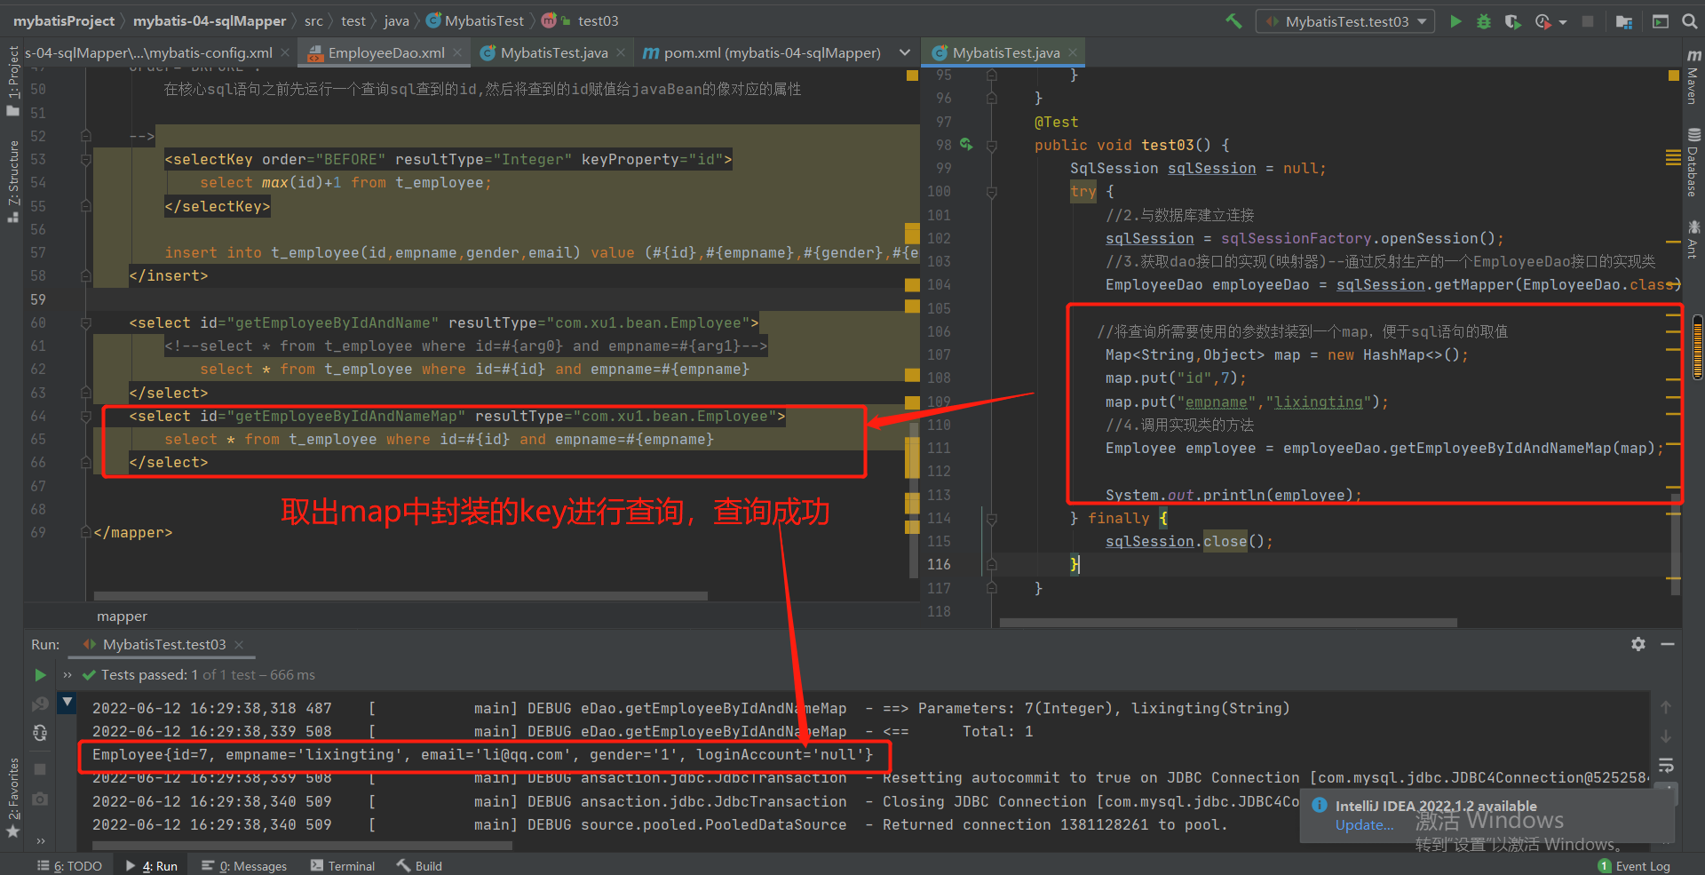This screenshot has height=875, width=1705.
Task: Close the left pane MybatisTest.java tab
Action: 621,53
